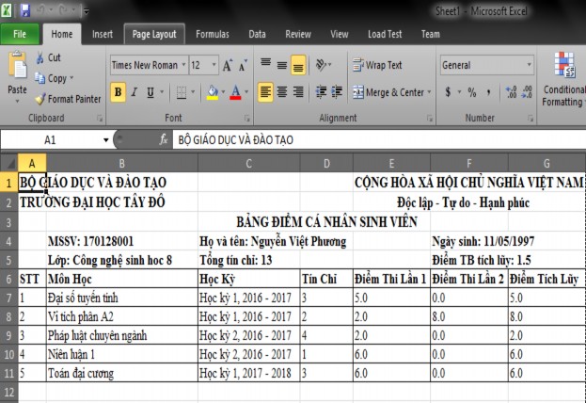Decrease font size with the small A icon
586x403 pixels.
243,66
